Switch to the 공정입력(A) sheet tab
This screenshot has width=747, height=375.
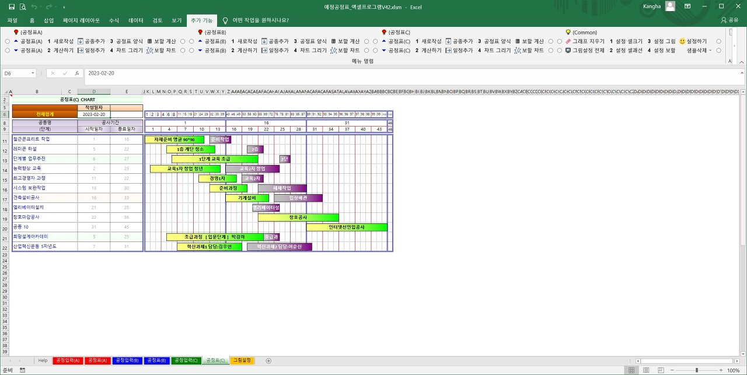(67, 361)
